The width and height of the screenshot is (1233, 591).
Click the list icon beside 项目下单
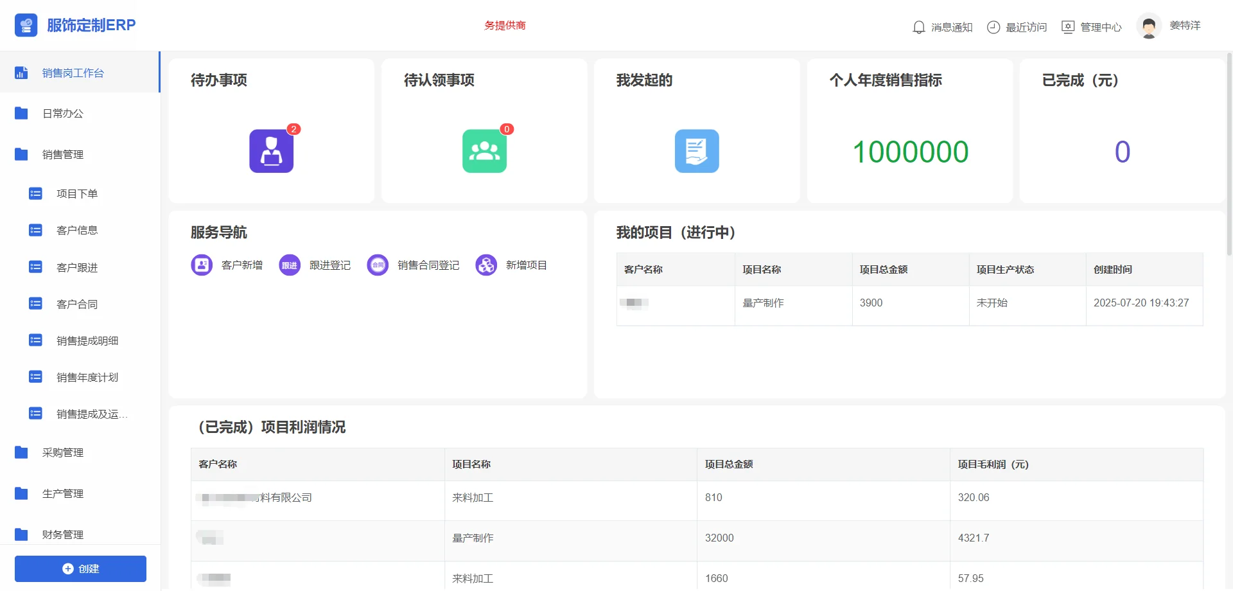(x=36, y=193)
